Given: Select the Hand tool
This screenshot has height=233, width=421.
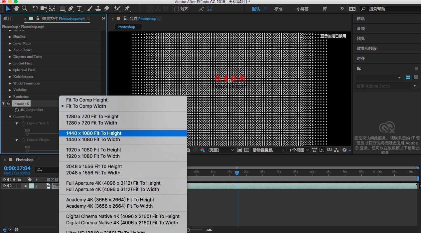Looking at the screenshot, I should point(17,8).
